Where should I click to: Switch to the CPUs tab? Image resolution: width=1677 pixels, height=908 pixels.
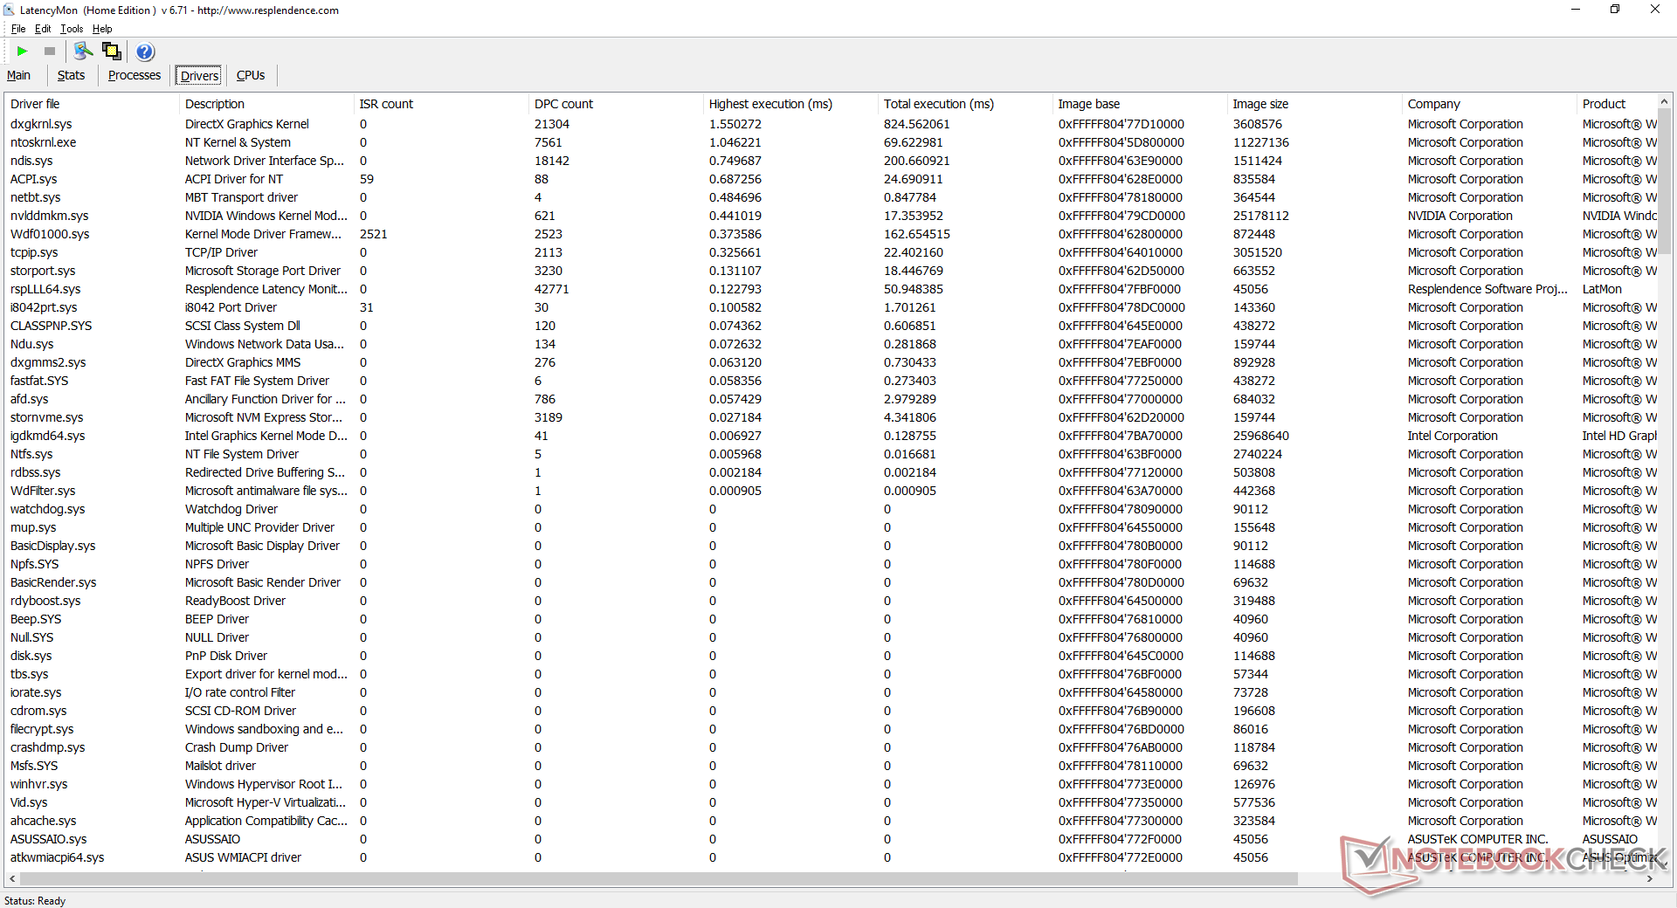pos(251,75)
